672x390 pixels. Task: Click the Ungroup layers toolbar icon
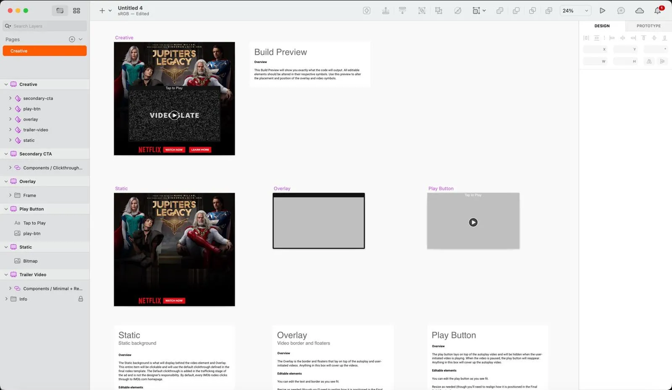[438, 10]
